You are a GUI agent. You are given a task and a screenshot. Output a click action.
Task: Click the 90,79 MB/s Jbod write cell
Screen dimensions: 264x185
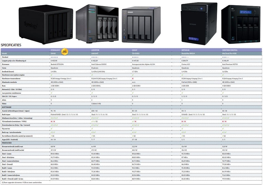(55, 157)
